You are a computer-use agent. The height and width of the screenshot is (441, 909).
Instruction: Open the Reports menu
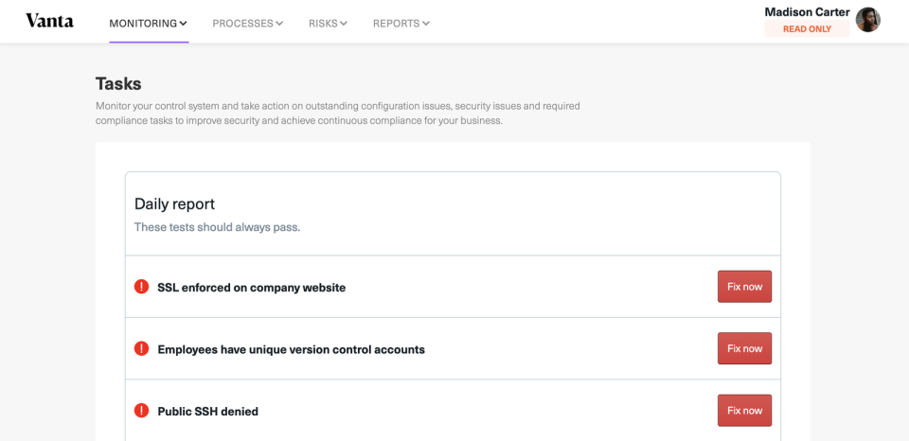click(401, 24)
